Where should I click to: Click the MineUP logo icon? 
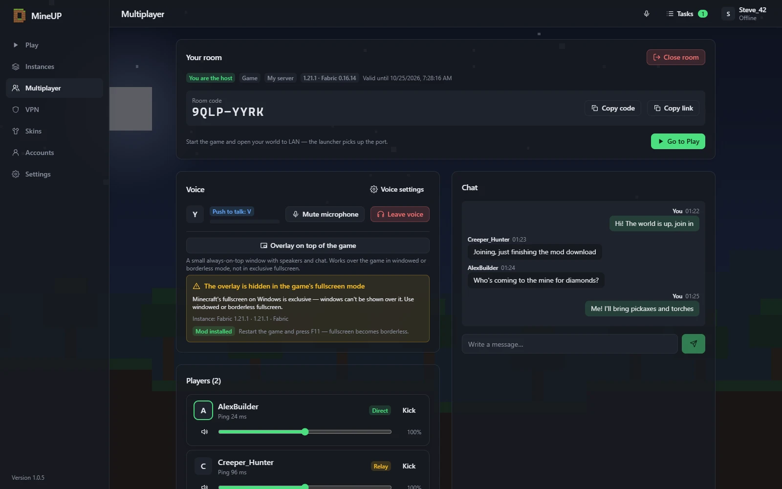tap(19, 16)
